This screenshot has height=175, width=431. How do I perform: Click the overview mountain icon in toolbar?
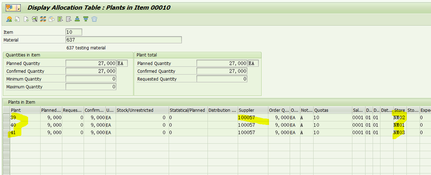coord(9,19)
